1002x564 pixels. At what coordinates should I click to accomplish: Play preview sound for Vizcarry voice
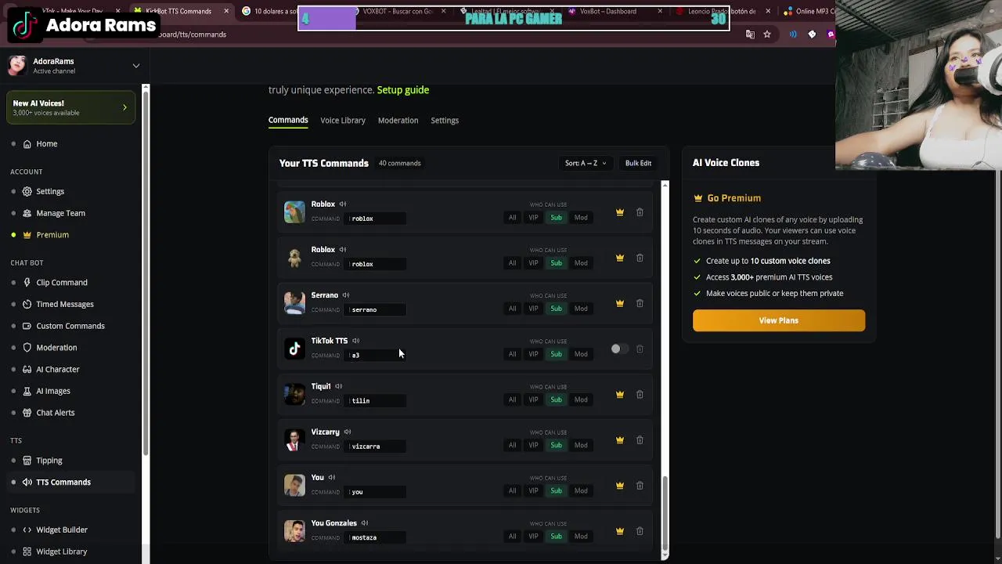coord(348,432)
